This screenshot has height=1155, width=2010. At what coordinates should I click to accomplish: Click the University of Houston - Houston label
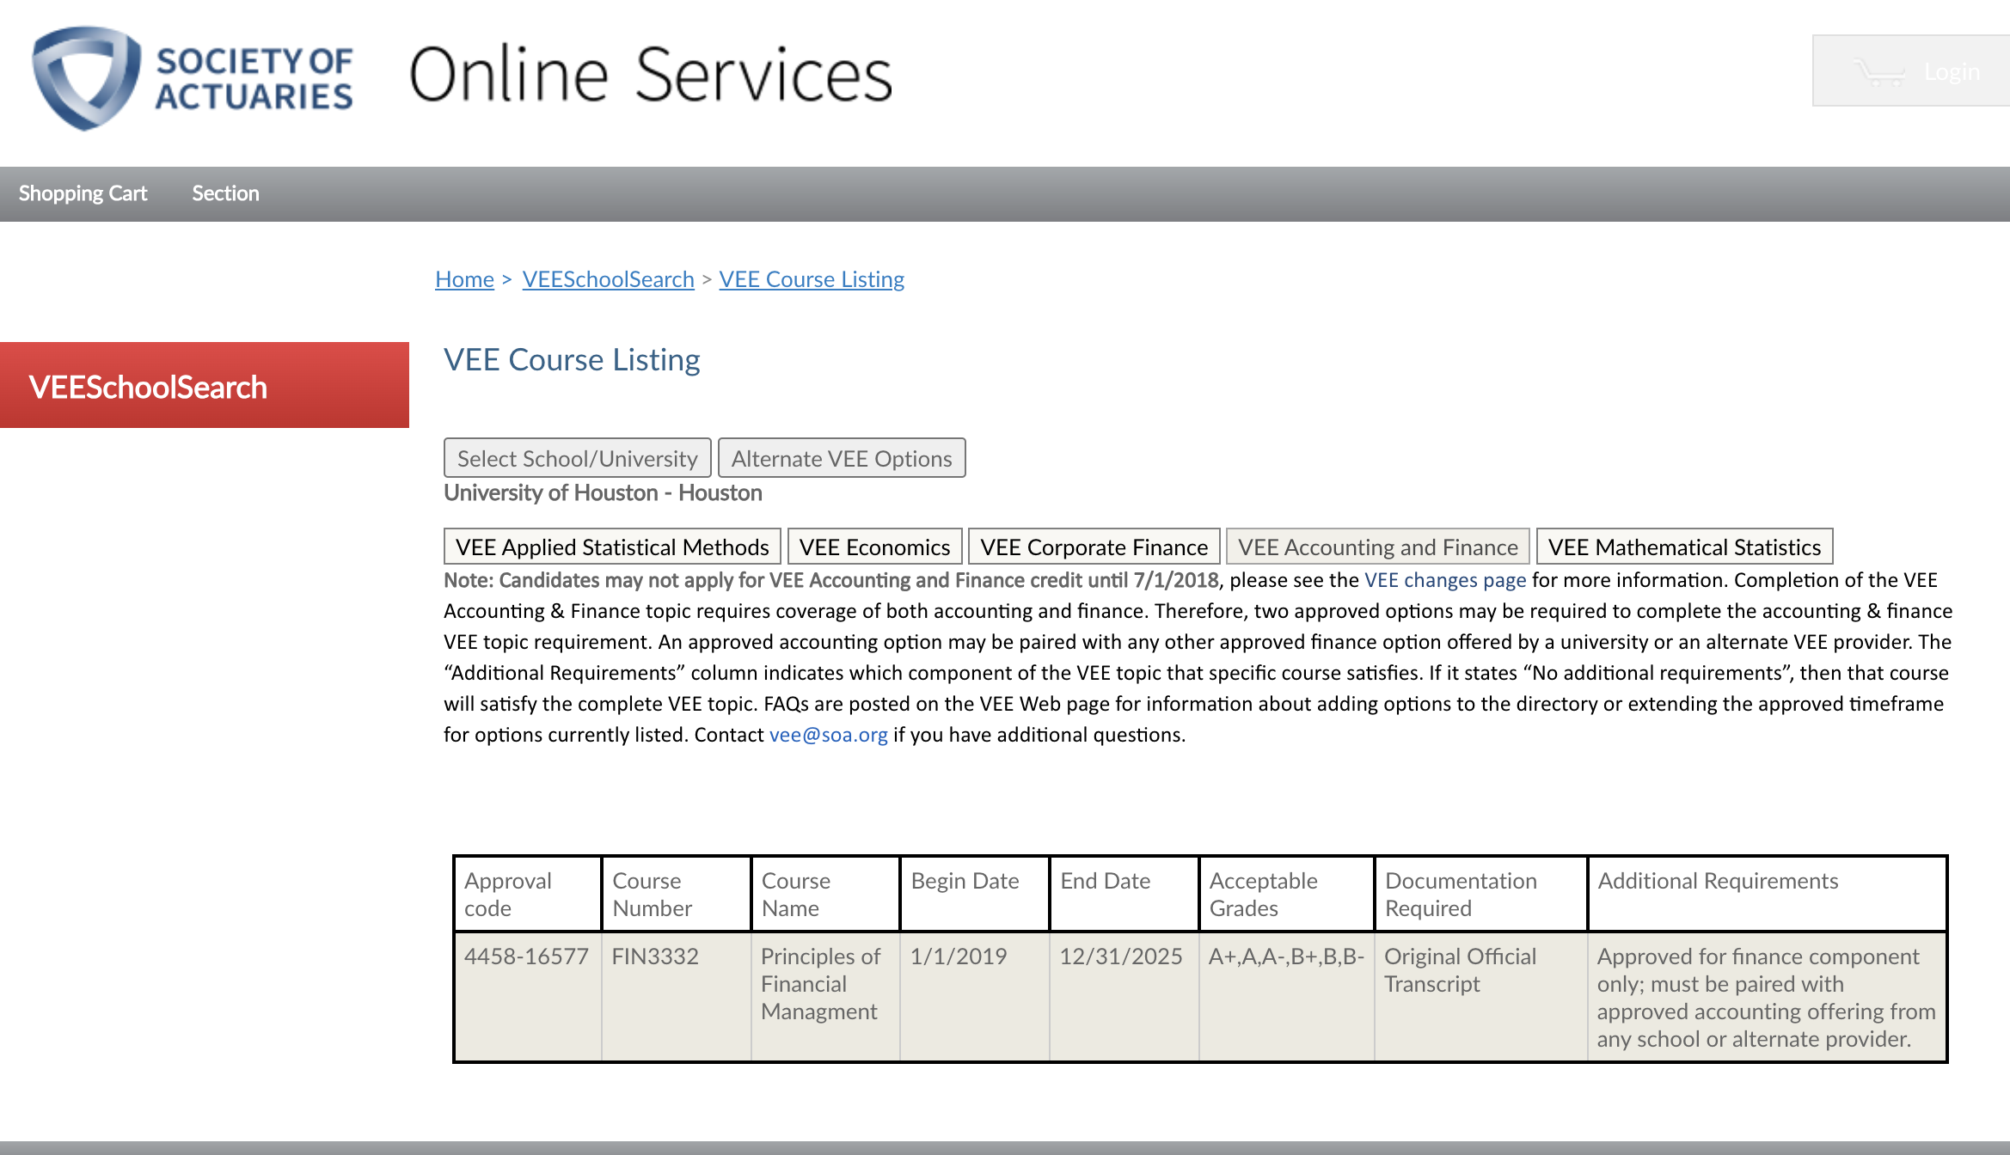click(603, 492)
